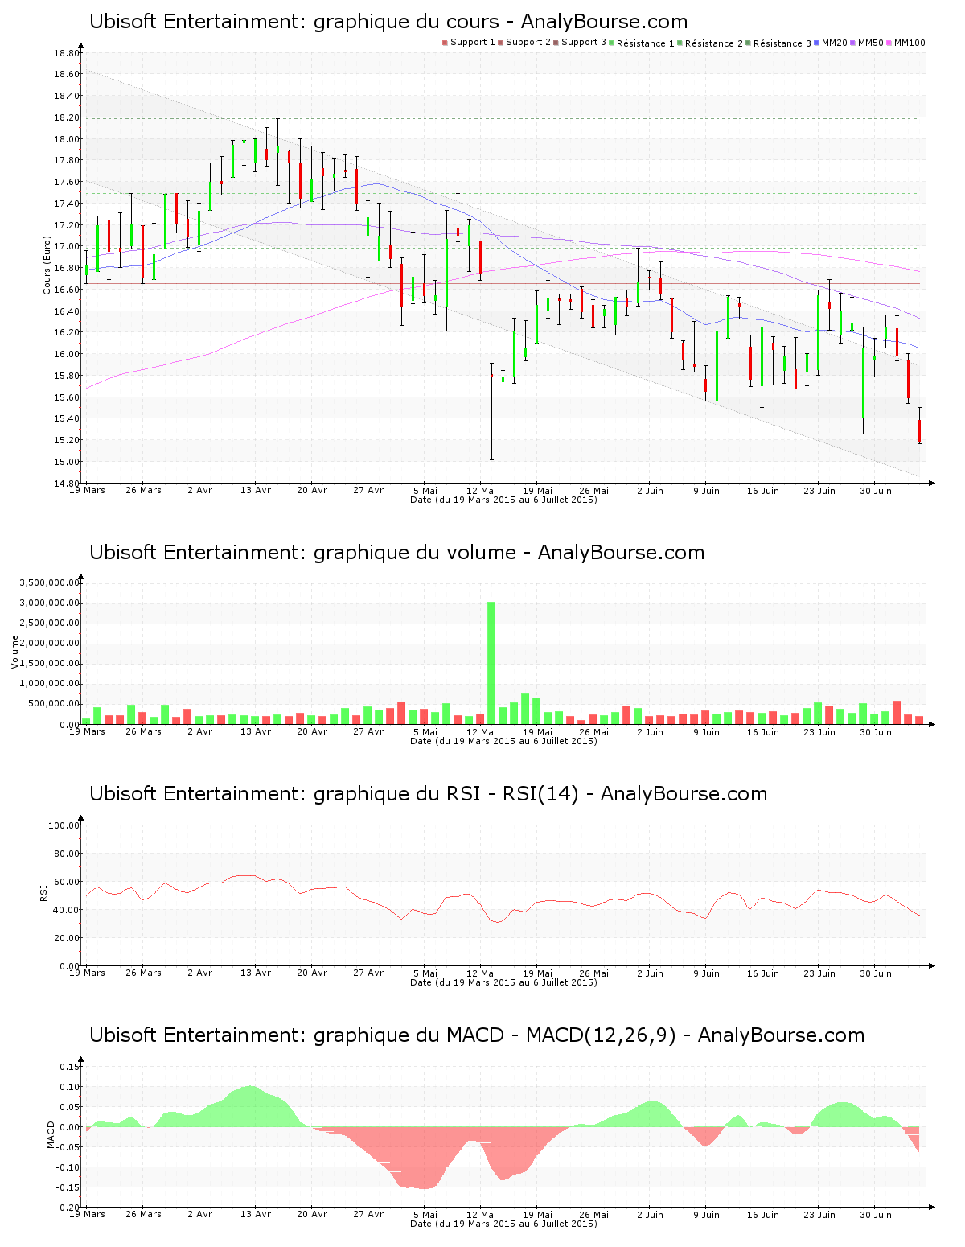This screenshot has width=965, height=1247.
Task: Click the 17.00 price axis value
Action: [67, 246]
